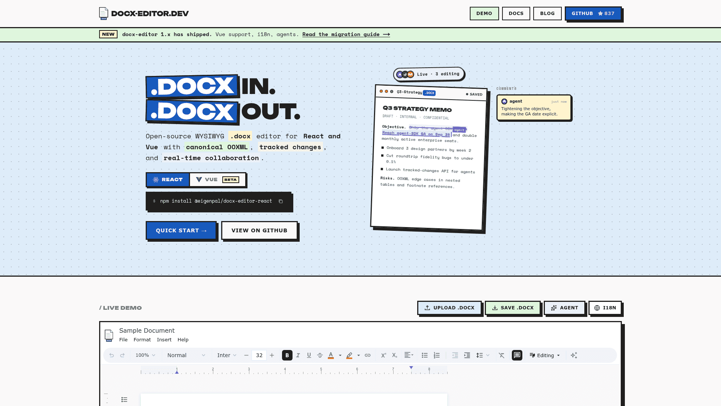This screenshot has width=721, height=406.
Task: Click the document icon beside Sample Document
Action: coord(109,335)
